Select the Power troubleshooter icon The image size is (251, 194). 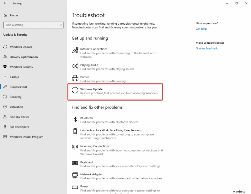click(75, 187)
